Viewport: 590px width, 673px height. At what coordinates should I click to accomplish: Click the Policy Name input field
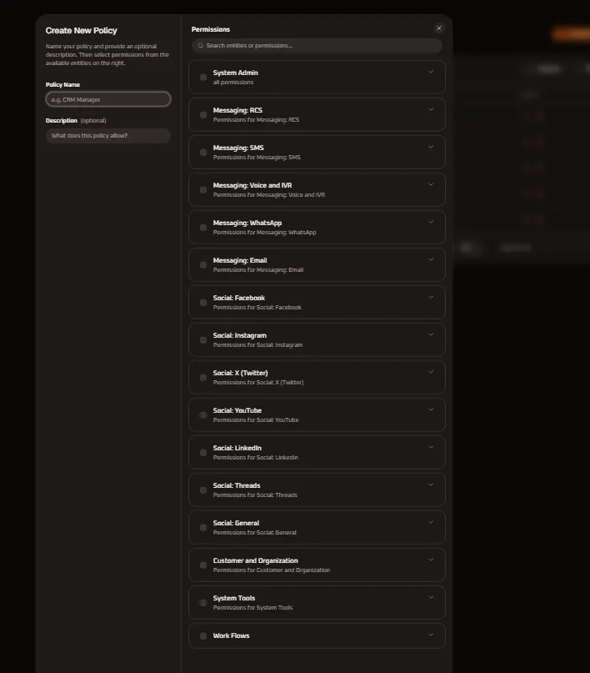coord(108,99)
